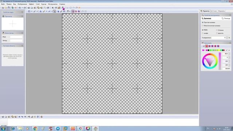Select the paint bucket blue icon
The image size is (233, 131).
(58, 11)
